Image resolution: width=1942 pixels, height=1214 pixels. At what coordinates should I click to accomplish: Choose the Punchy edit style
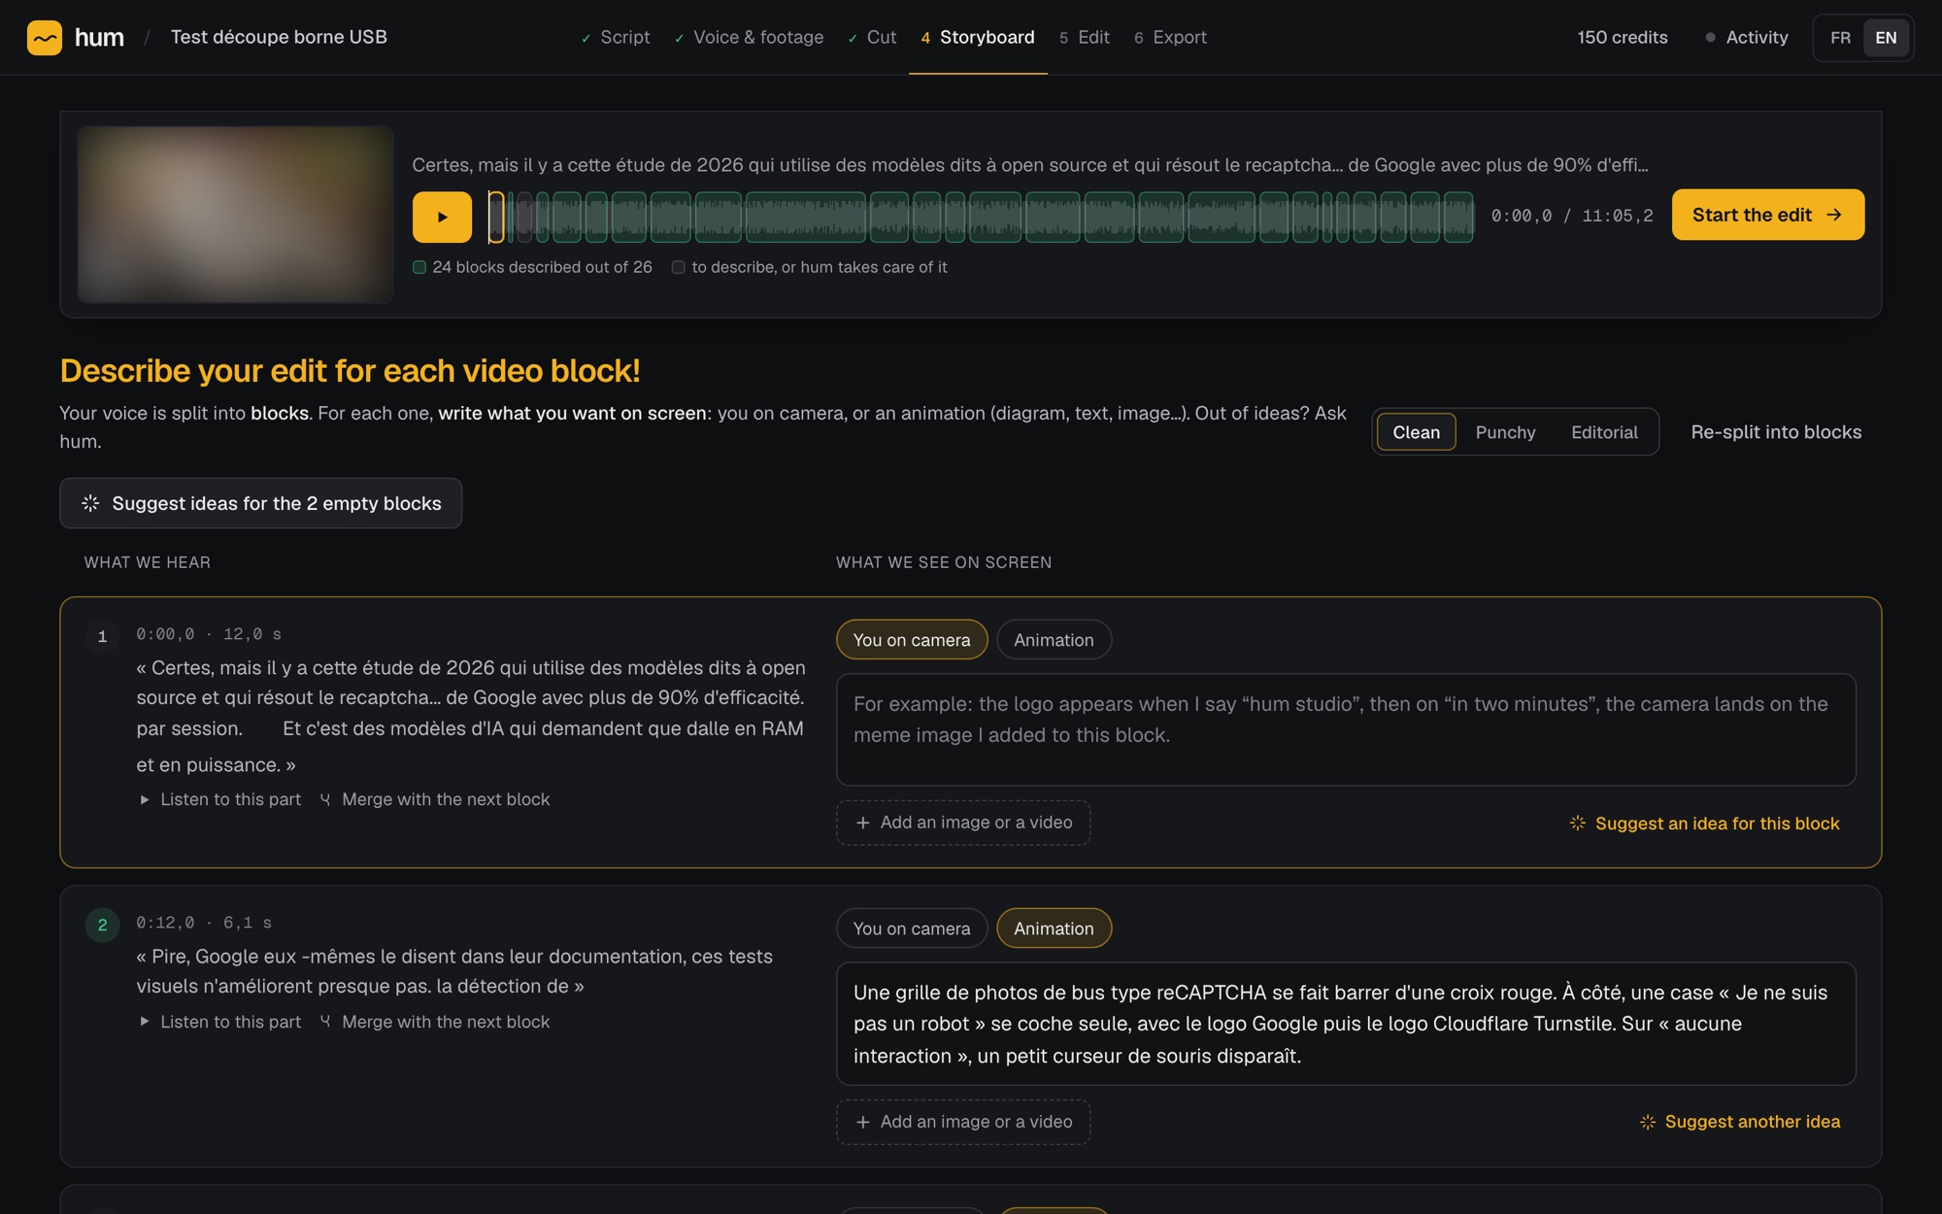(1505, 432)
